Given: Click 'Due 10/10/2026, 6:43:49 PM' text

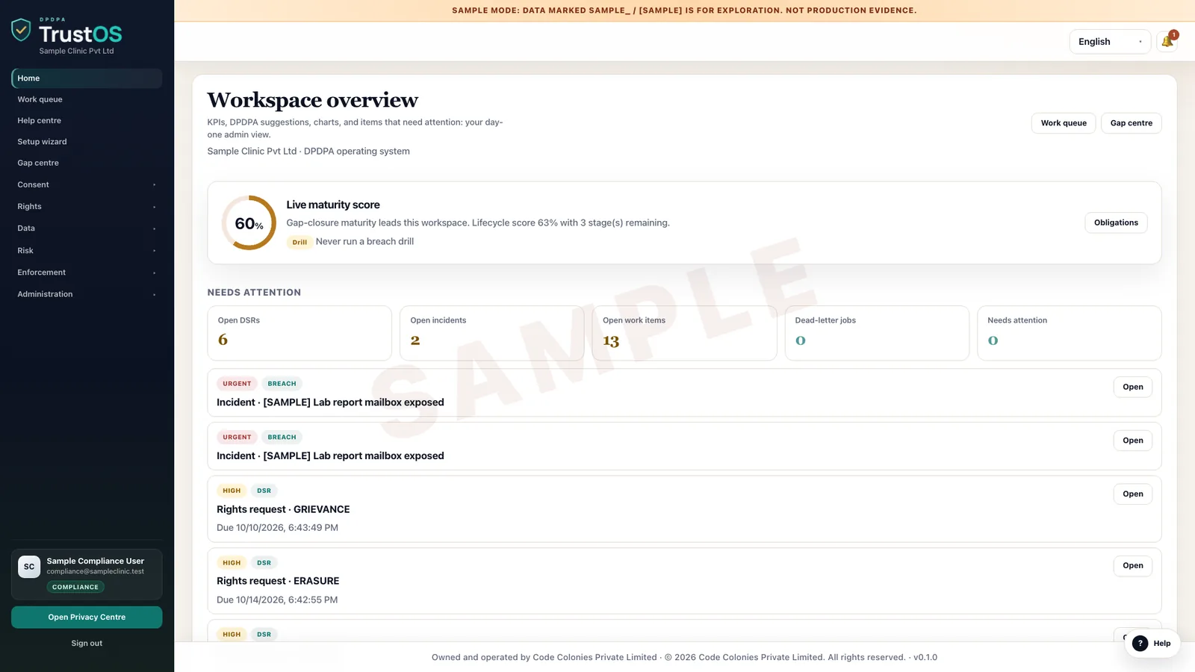Looking at the screenshot, I should 277,528.
